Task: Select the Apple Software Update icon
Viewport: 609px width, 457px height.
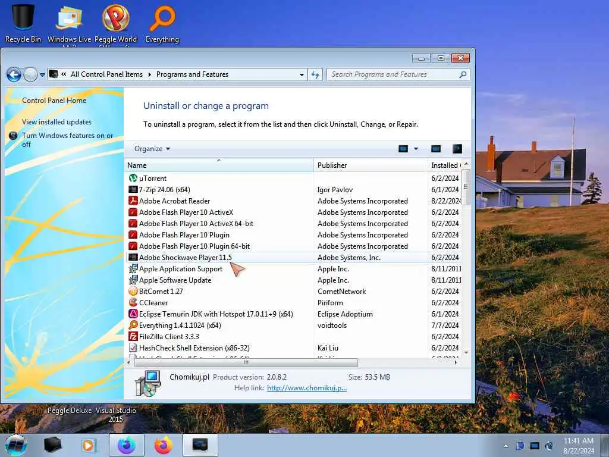Action: pos(133,280)
